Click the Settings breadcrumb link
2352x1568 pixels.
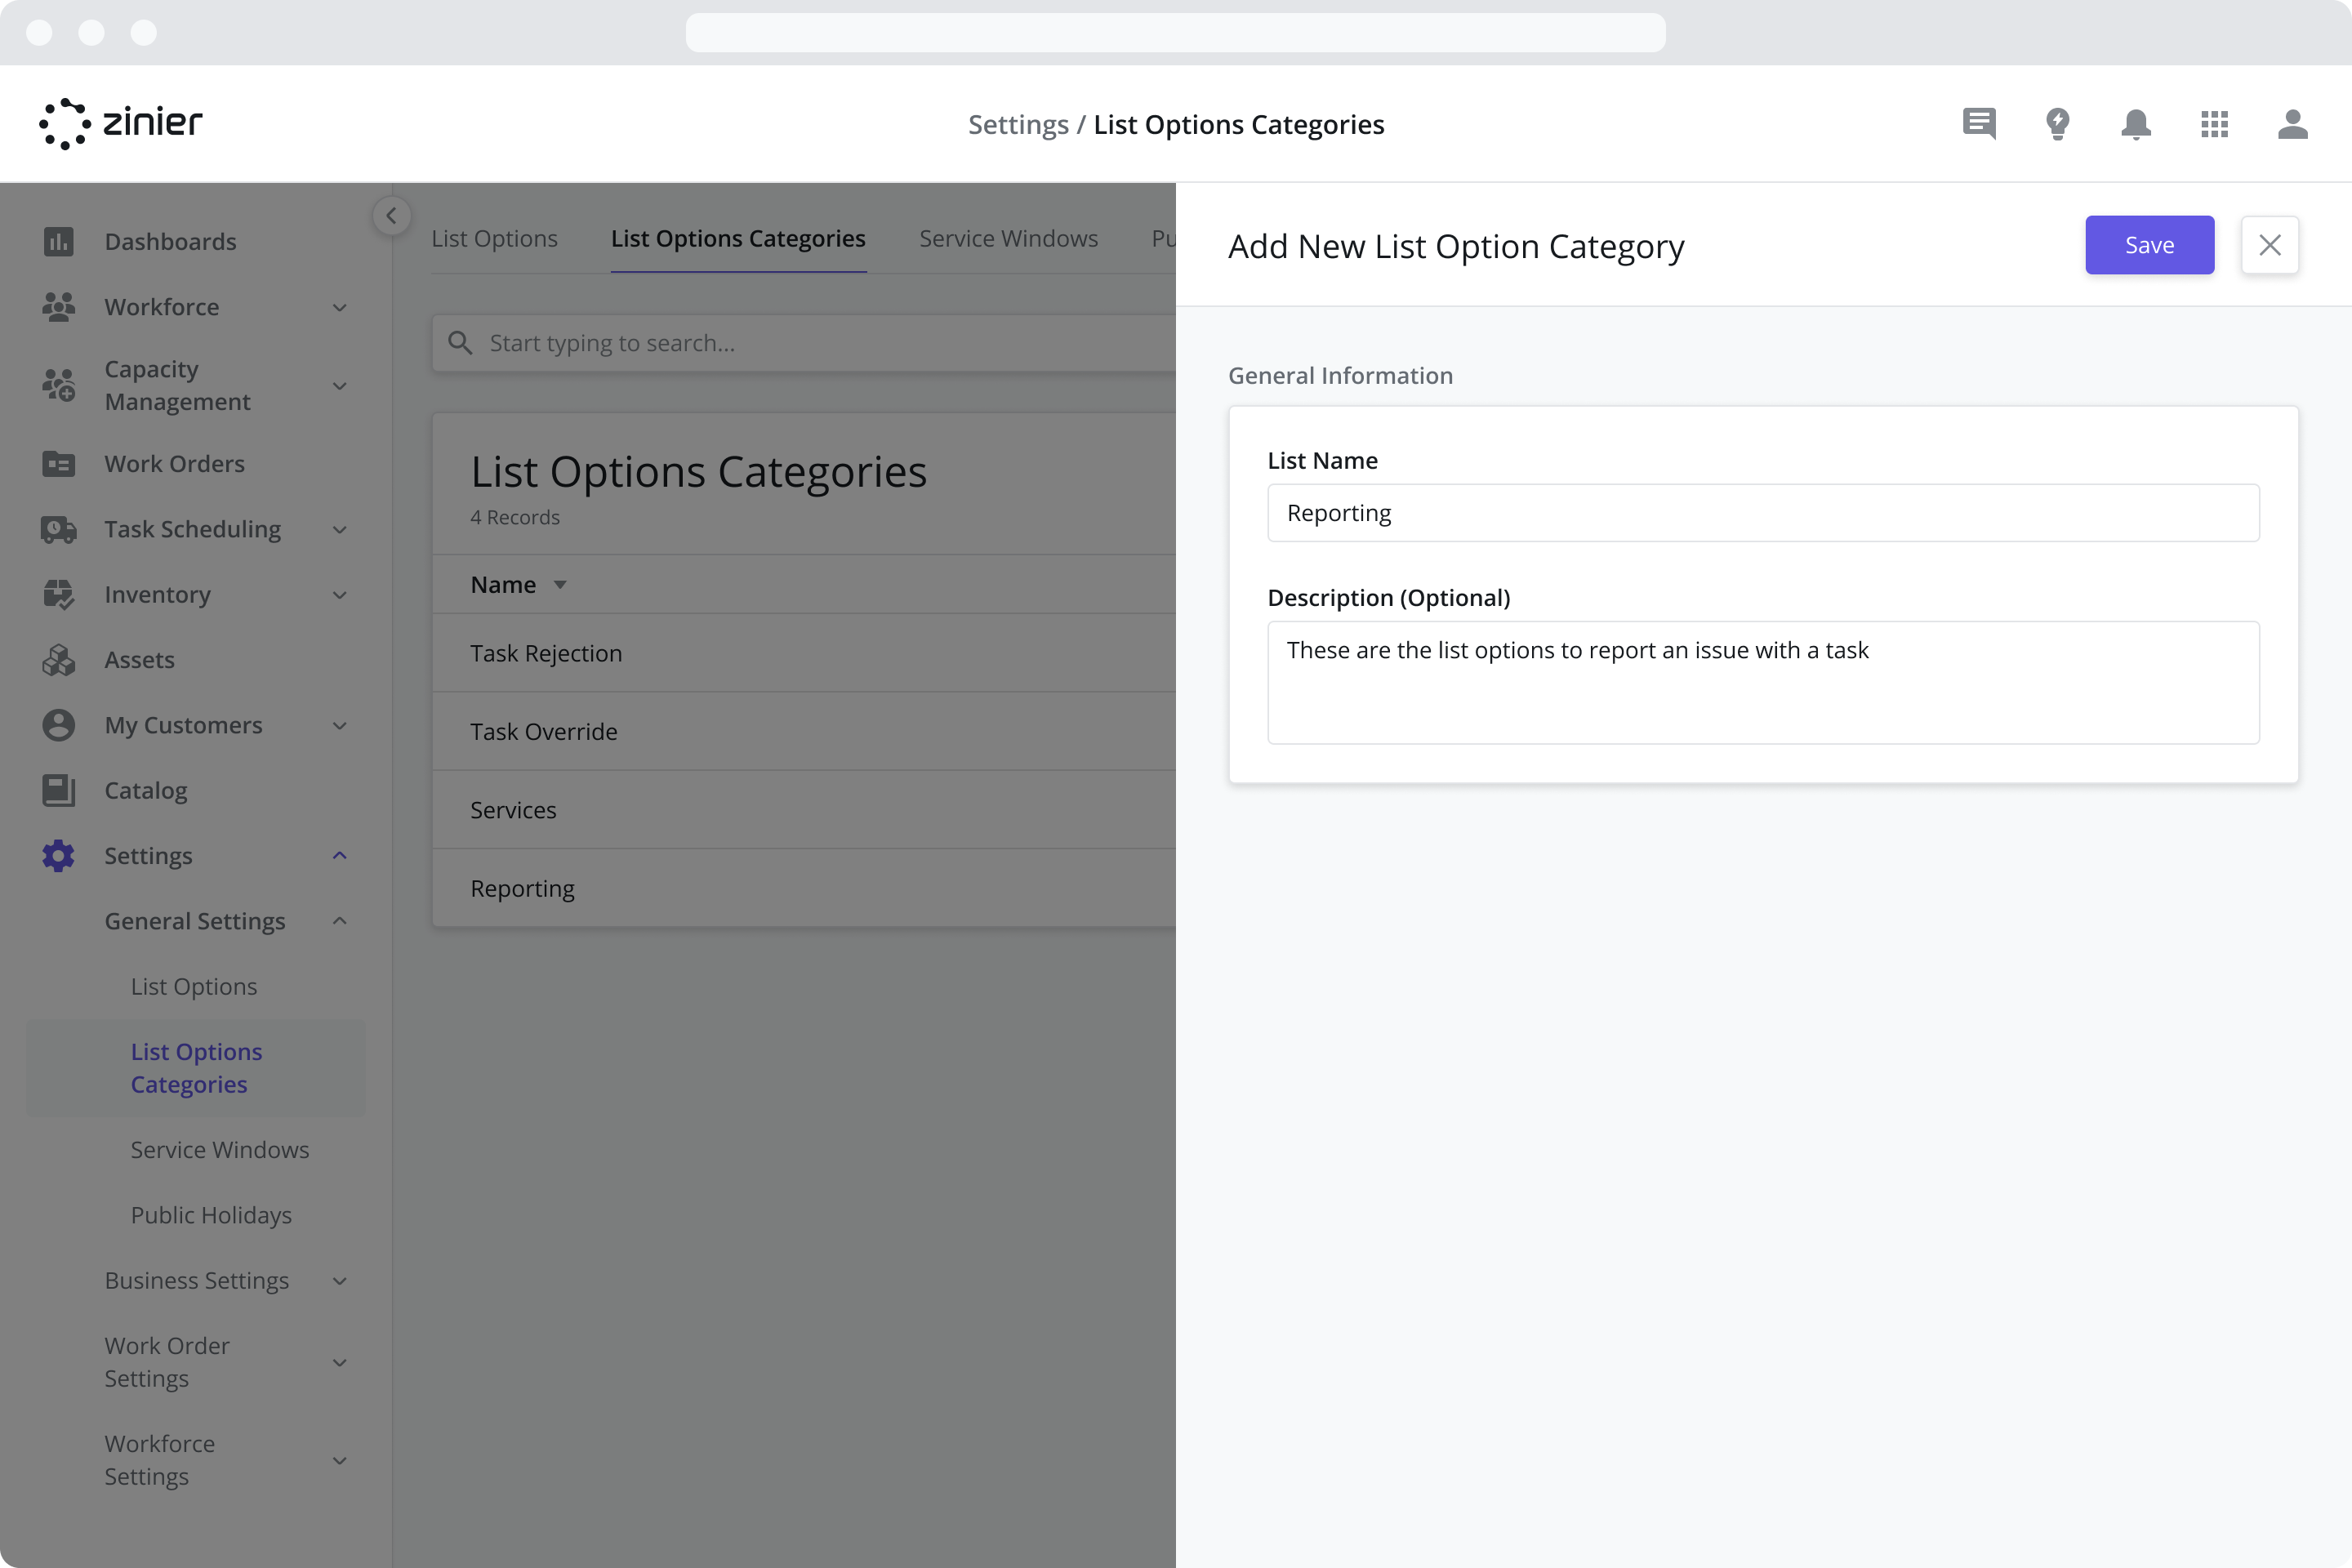(x=1018, y=124)
